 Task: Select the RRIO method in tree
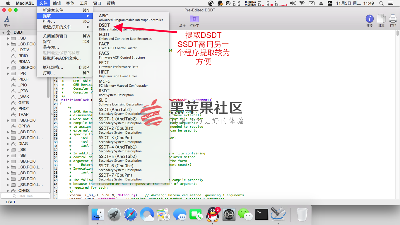click(x=23, y=56)
